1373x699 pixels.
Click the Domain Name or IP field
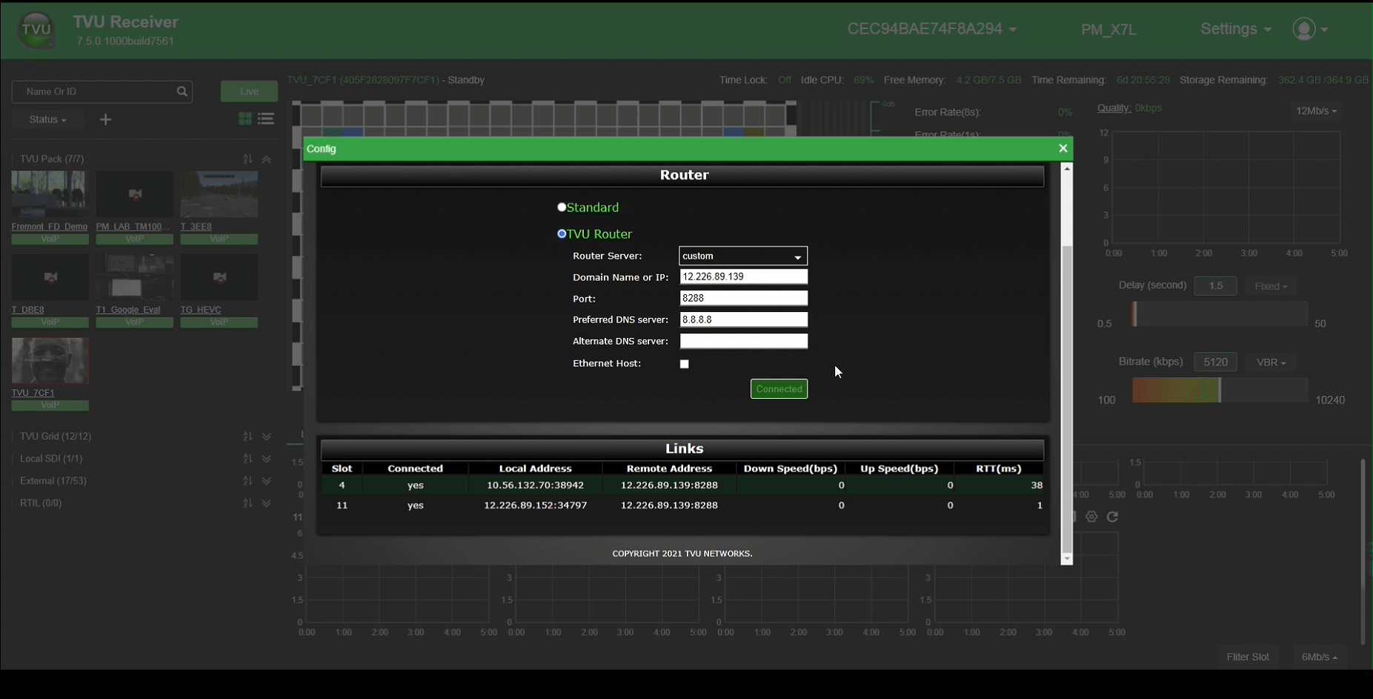point(743,276)
